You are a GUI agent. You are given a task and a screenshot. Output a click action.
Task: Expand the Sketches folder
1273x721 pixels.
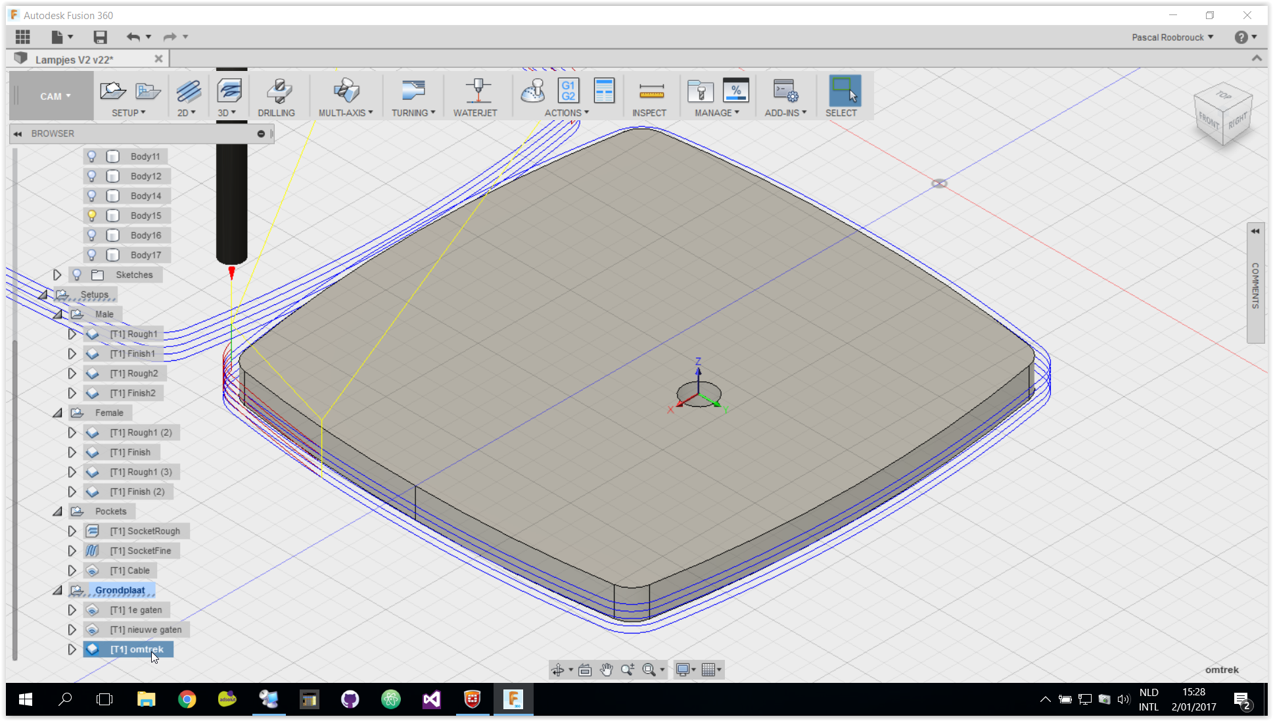coord(57,275)
